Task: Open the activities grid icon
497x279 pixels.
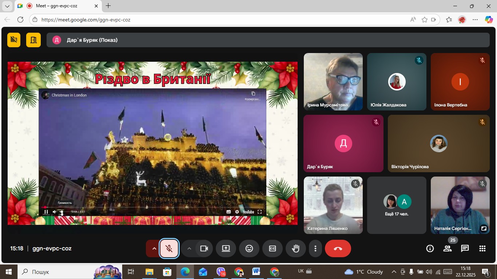Action: (x=482, y=248)
